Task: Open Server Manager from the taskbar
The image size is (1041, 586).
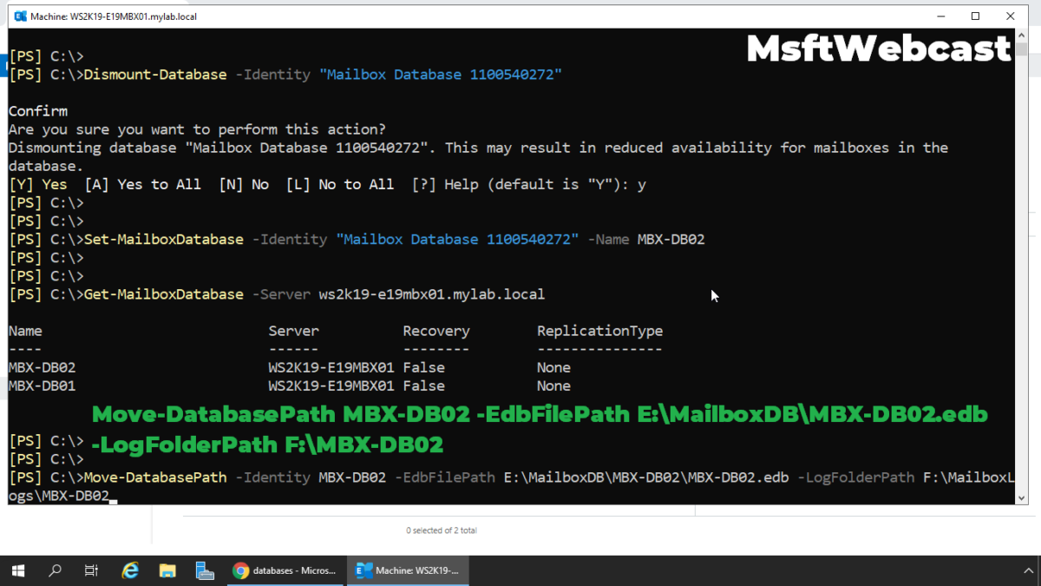Action: coord(205,570)
